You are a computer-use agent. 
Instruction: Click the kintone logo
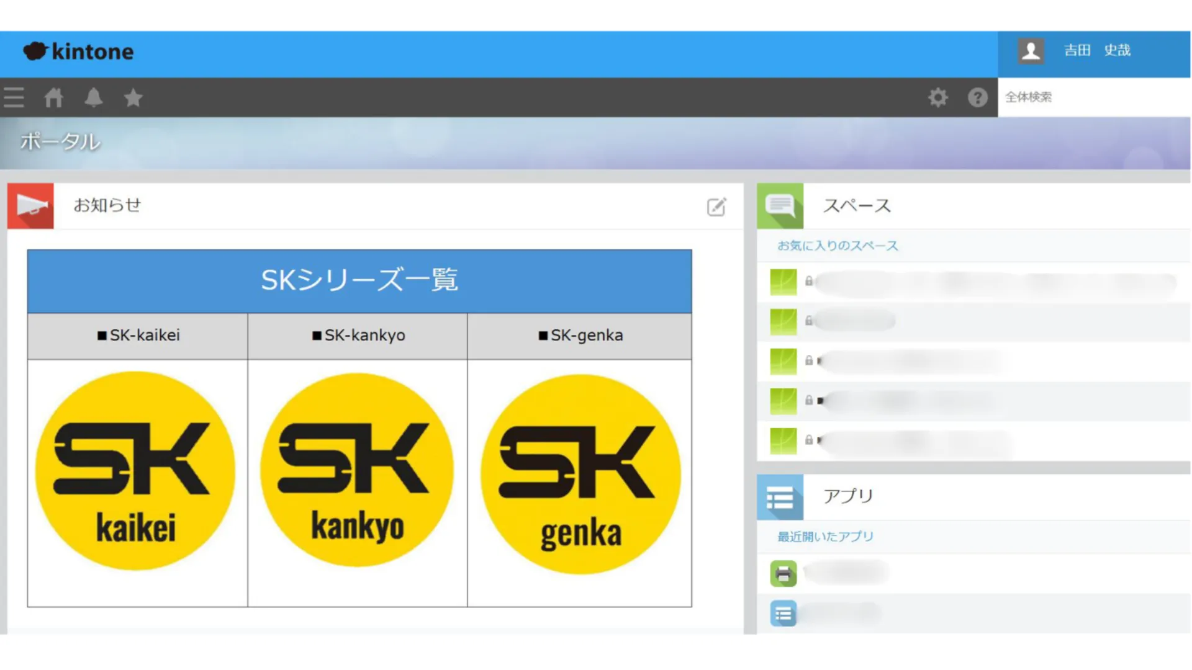click(x=79, y=51)
